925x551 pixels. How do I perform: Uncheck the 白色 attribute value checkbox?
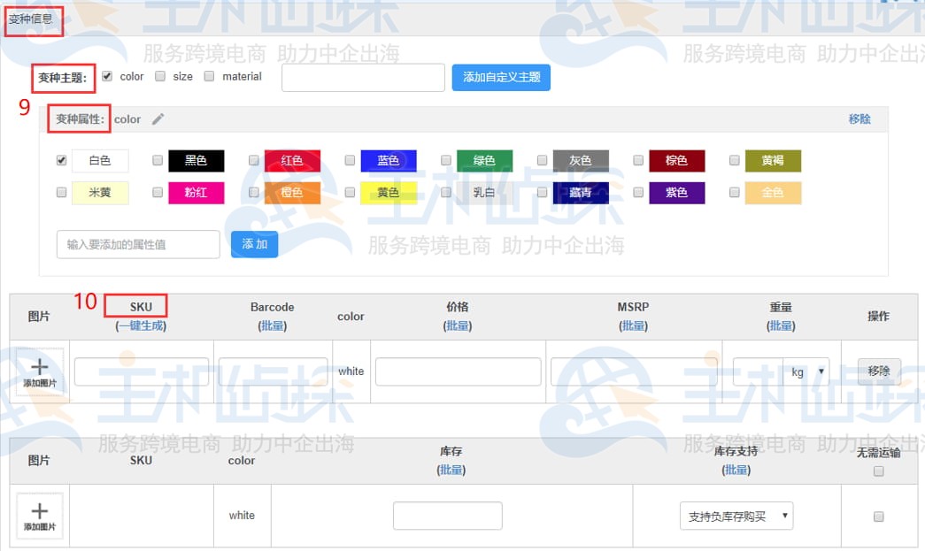tap(58, 160)
